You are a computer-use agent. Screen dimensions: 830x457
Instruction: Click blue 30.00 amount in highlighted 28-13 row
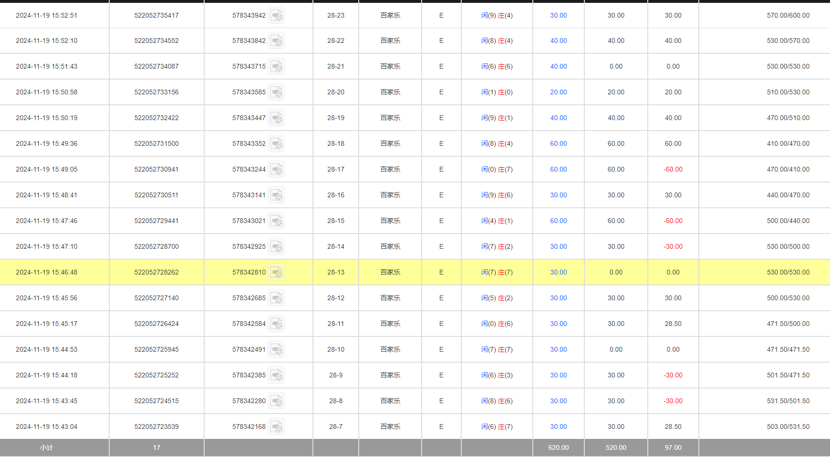(558, 272)
